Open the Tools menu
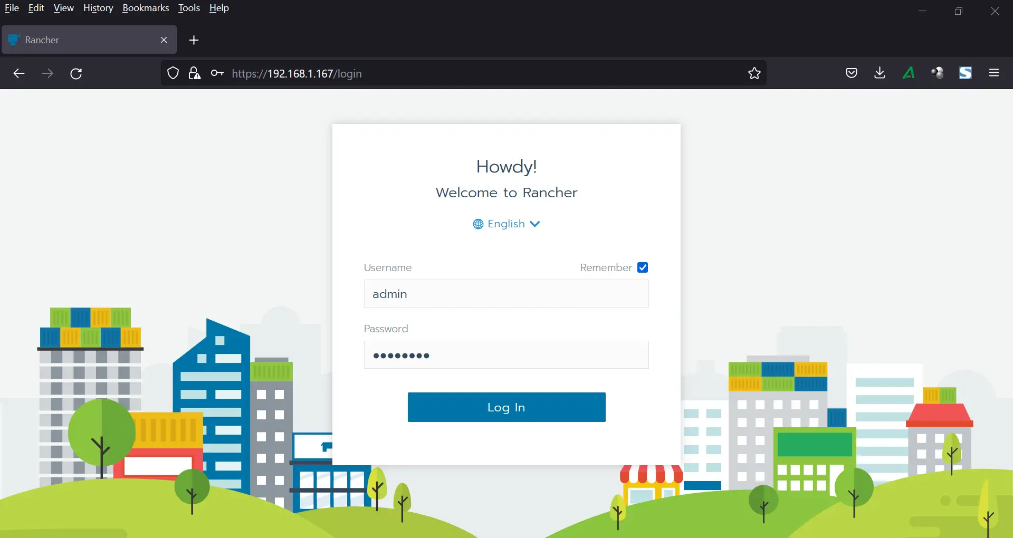 click(189, 8)
